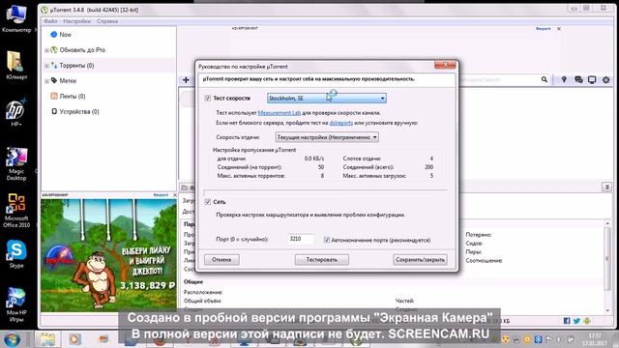Open Microsoft Office 2010 desktop icon
Image resolution: width=619 pixels, height=348 pixels.
point(16,211)
